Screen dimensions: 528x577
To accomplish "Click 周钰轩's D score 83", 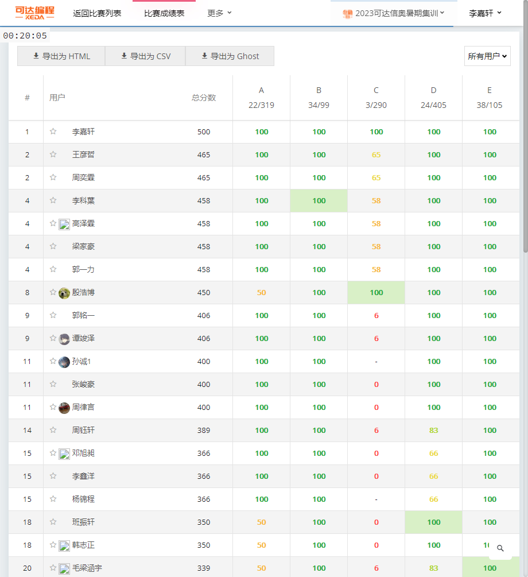I will [433, 430].
